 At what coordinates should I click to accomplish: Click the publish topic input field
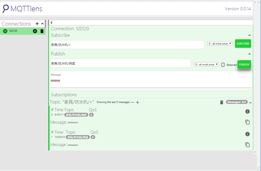pos(120,64)
